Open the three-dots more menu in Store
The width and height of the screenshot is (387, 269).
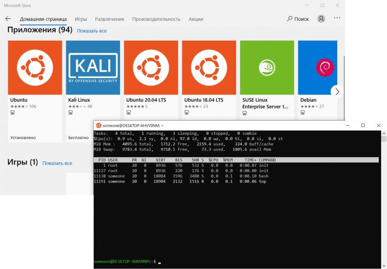(x=337, y=18)
